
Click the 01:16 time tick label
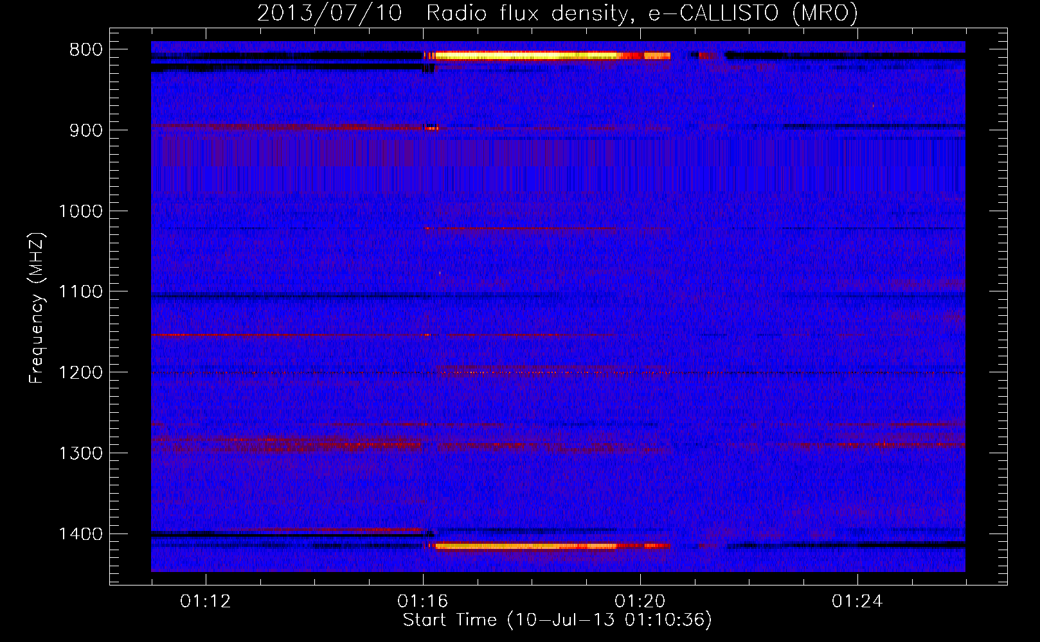point(423,602)
